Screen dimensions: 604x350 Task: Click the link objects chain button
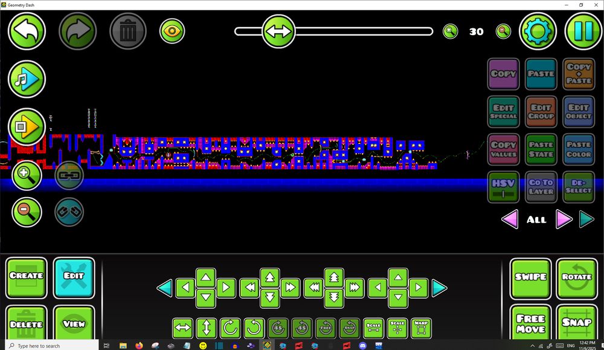69,175
